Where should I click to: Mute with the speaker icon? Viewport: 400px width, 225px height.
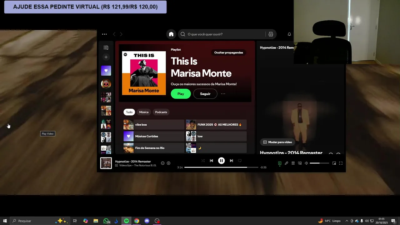[306, 163]
